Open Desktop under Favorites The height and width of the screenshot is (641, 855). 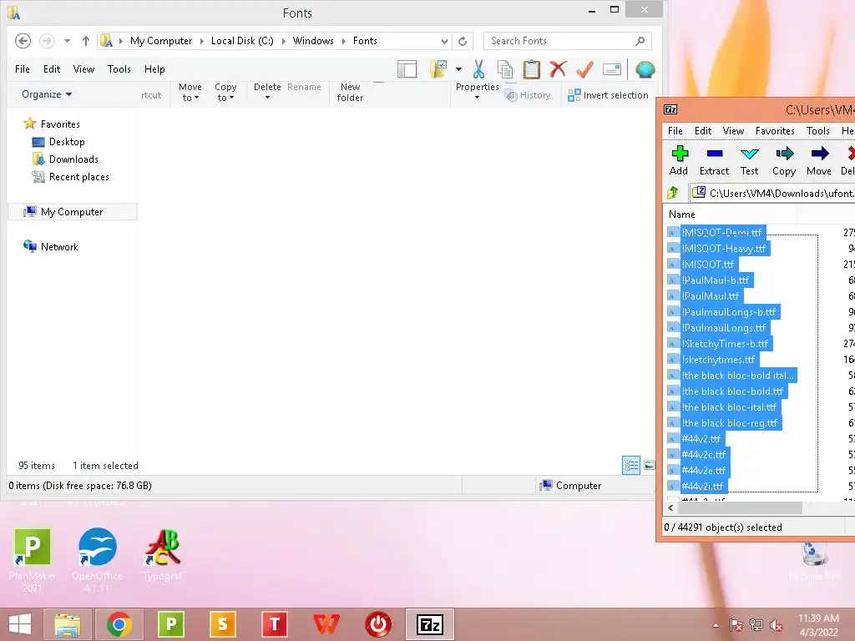[x=67, y=142]
